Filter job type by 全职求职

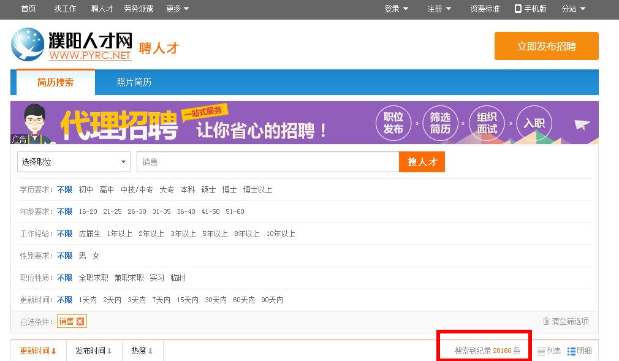pyautogui.click(x=93, y=278)
